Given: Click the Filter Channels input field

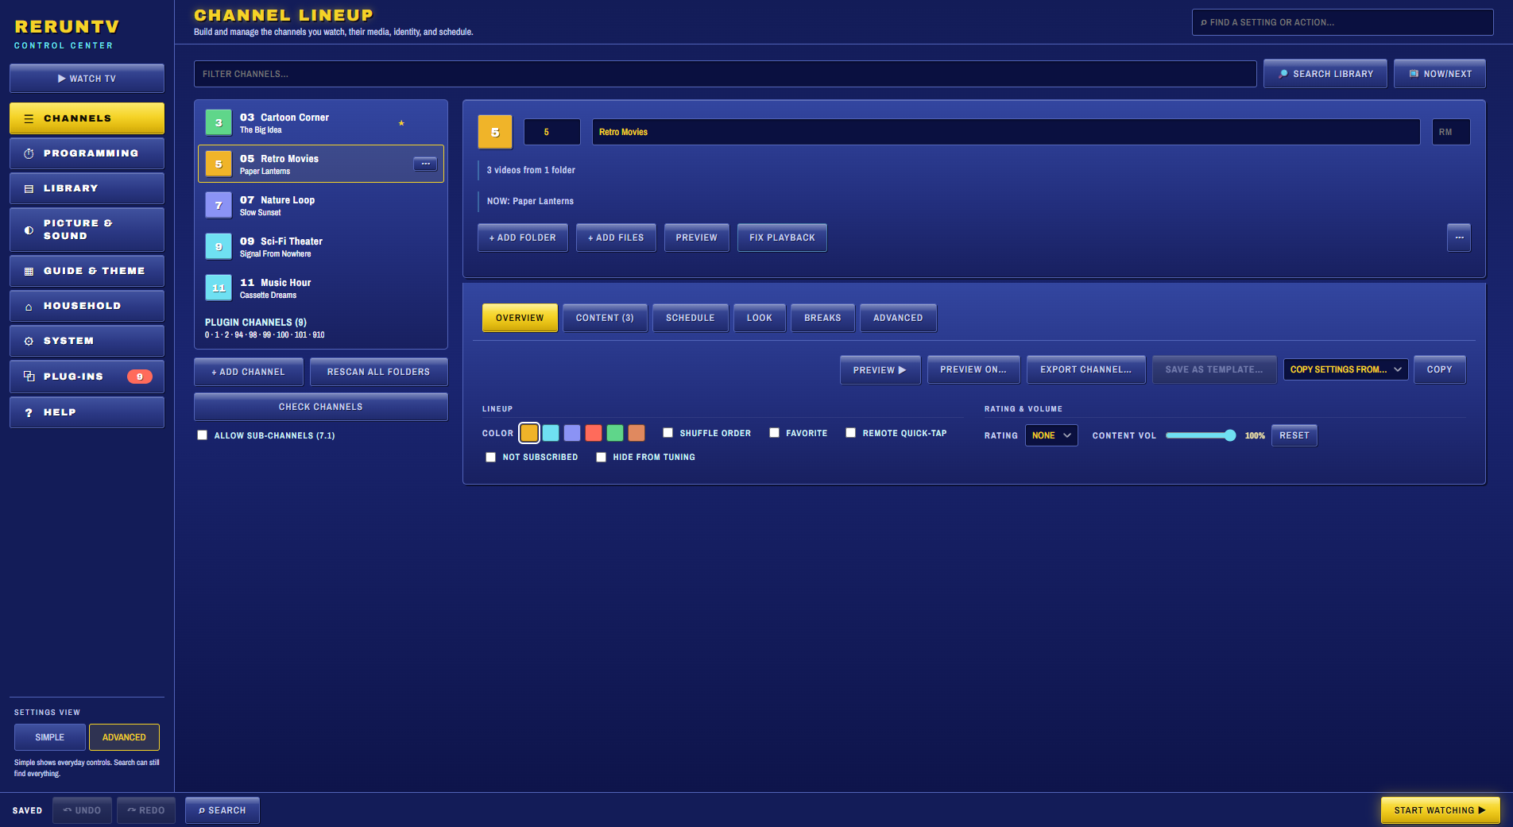Looking at the screenshot, I should tap(725, 74).
